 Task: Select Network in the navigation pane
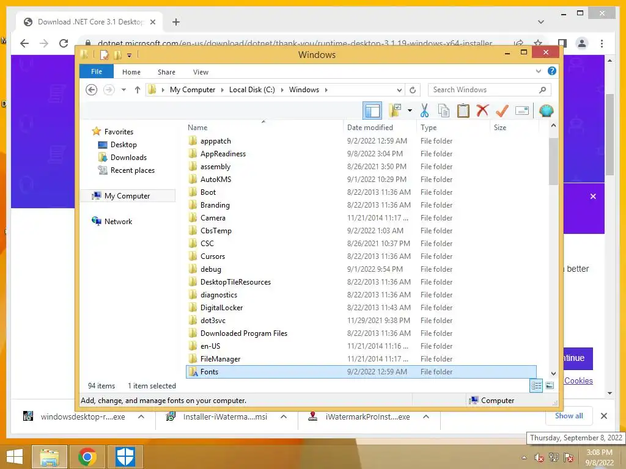click(x=118, y=221)
